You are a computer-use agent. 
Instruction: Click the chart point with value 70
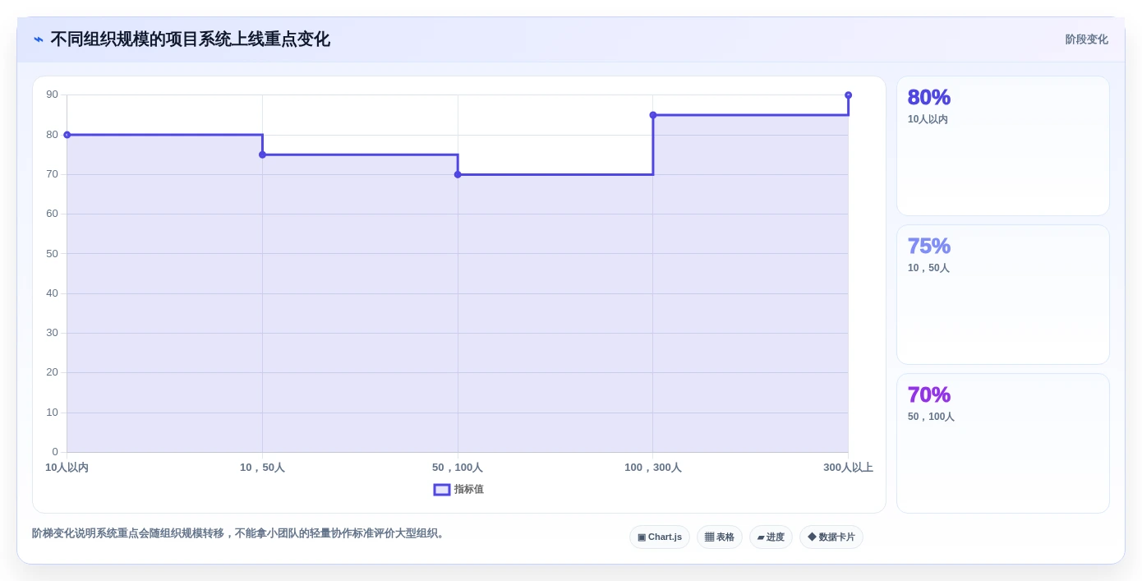point(458,174)
